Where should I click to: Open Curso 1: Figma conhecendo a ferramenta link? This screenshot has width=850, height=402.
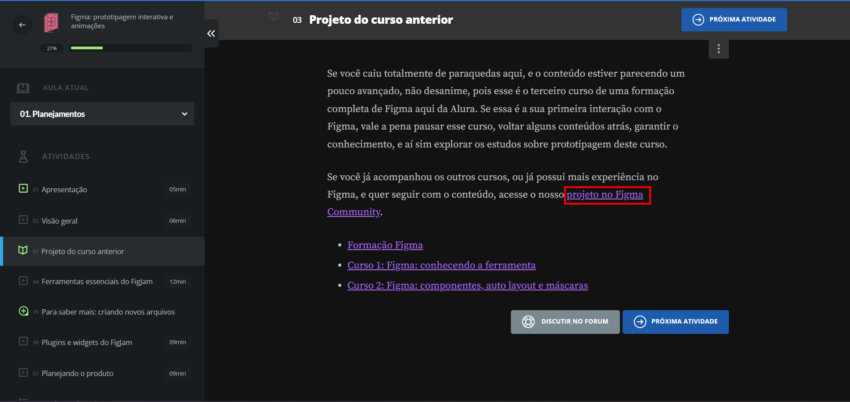tap(441, 265)
